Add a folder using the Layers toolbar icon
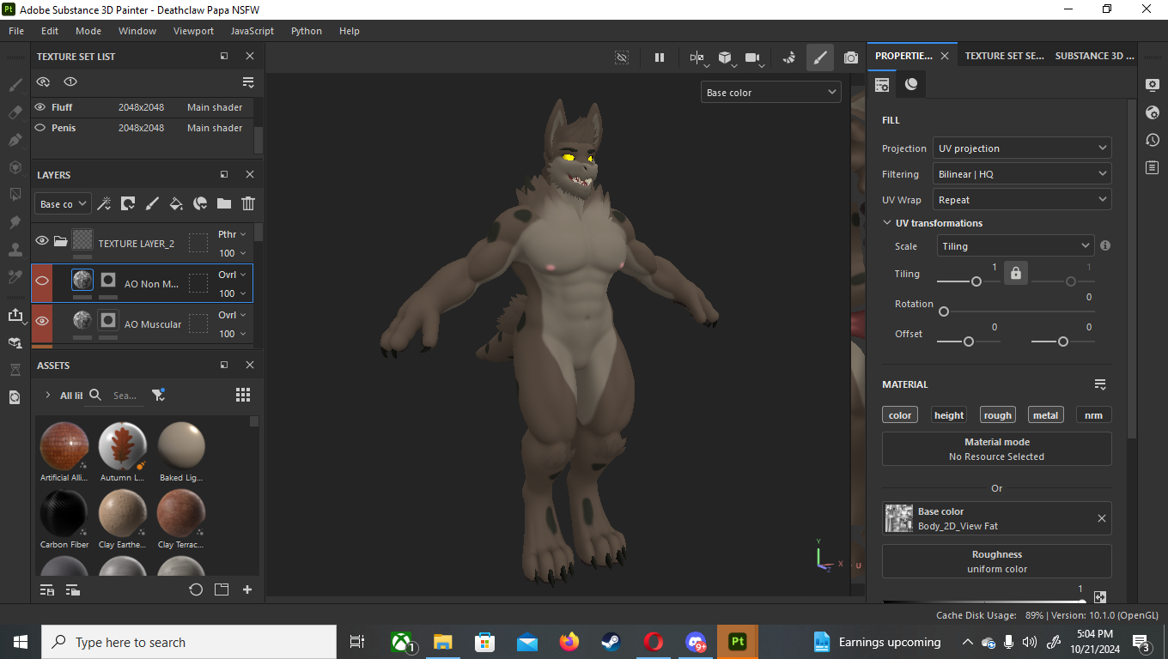 coord(224,203)
